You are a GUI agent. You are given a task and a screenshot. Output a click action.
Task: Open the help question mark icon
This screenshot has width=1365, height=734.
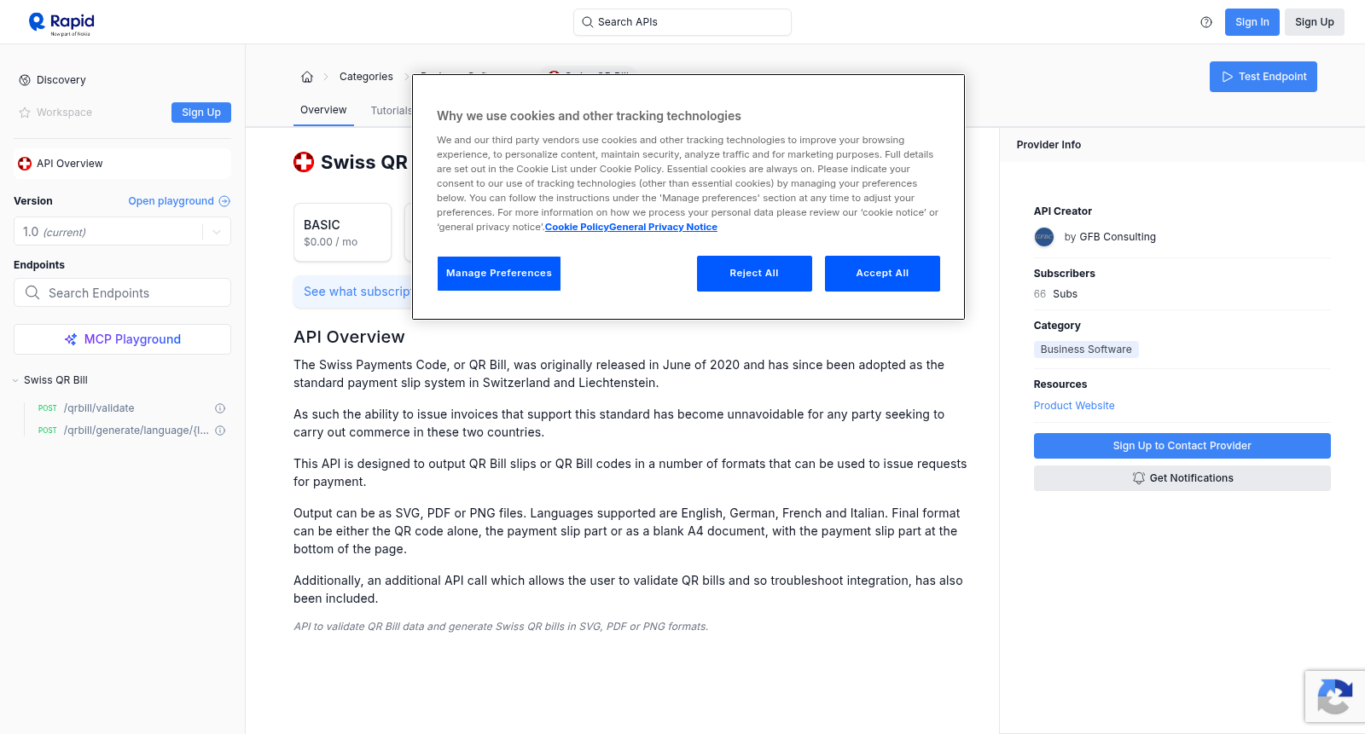1206,22
